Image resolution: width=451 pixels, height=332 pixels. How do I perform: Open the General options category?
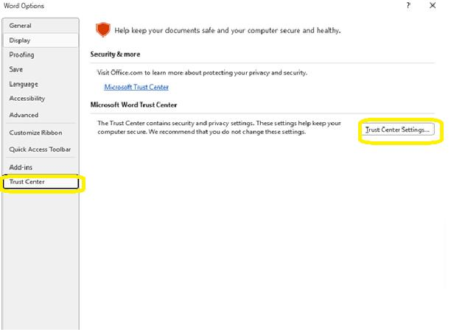[x=41, y=26]
